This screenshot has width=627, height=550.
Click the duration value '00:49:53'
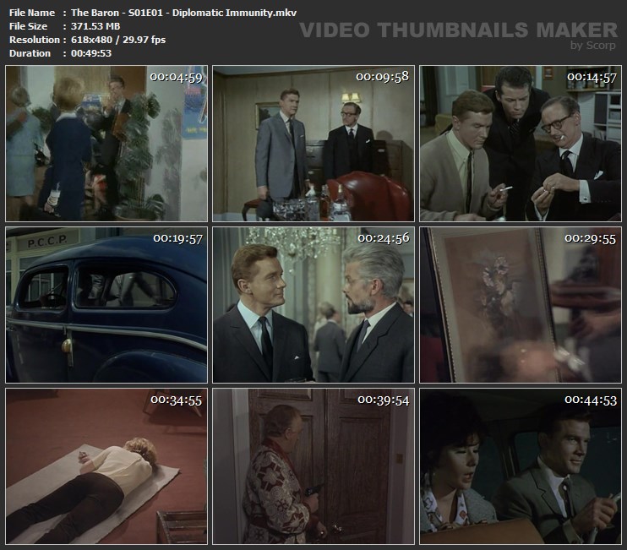point(91,53)
